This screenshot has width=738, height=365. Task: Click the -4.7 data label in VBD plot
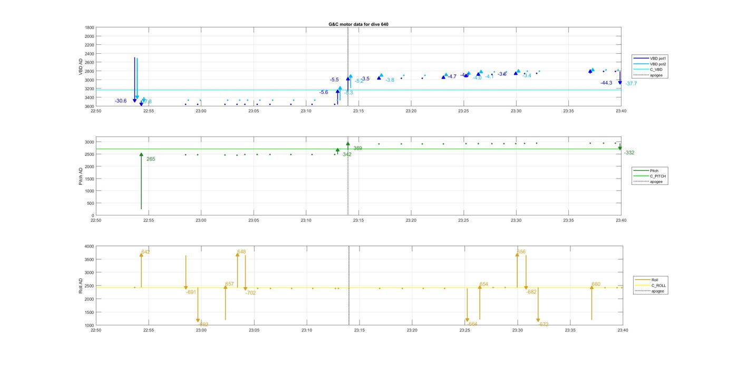point(452,77)
